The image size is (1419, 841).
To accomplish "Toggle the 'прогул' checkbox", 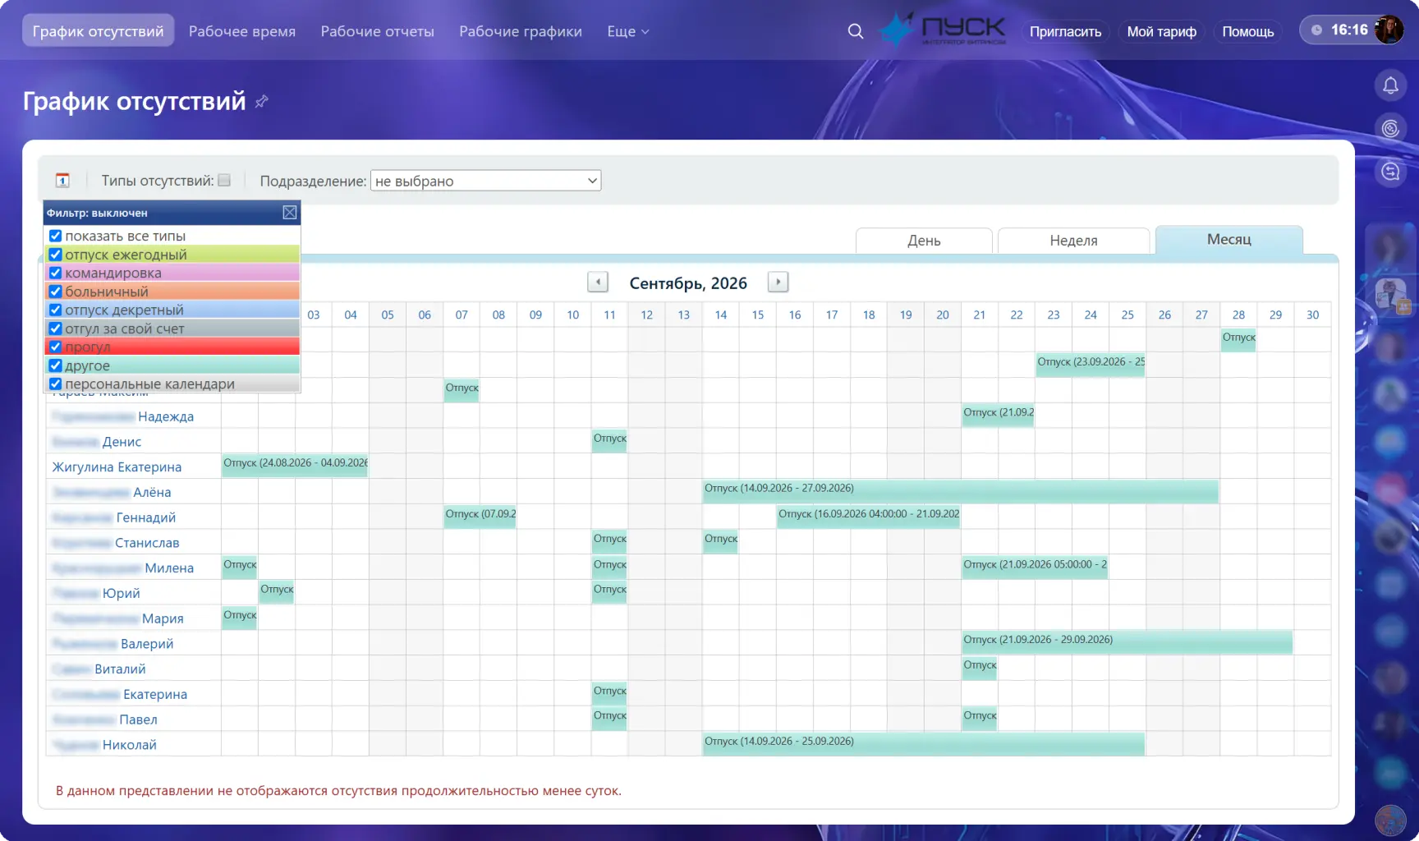I will click(x=56, y=347).
